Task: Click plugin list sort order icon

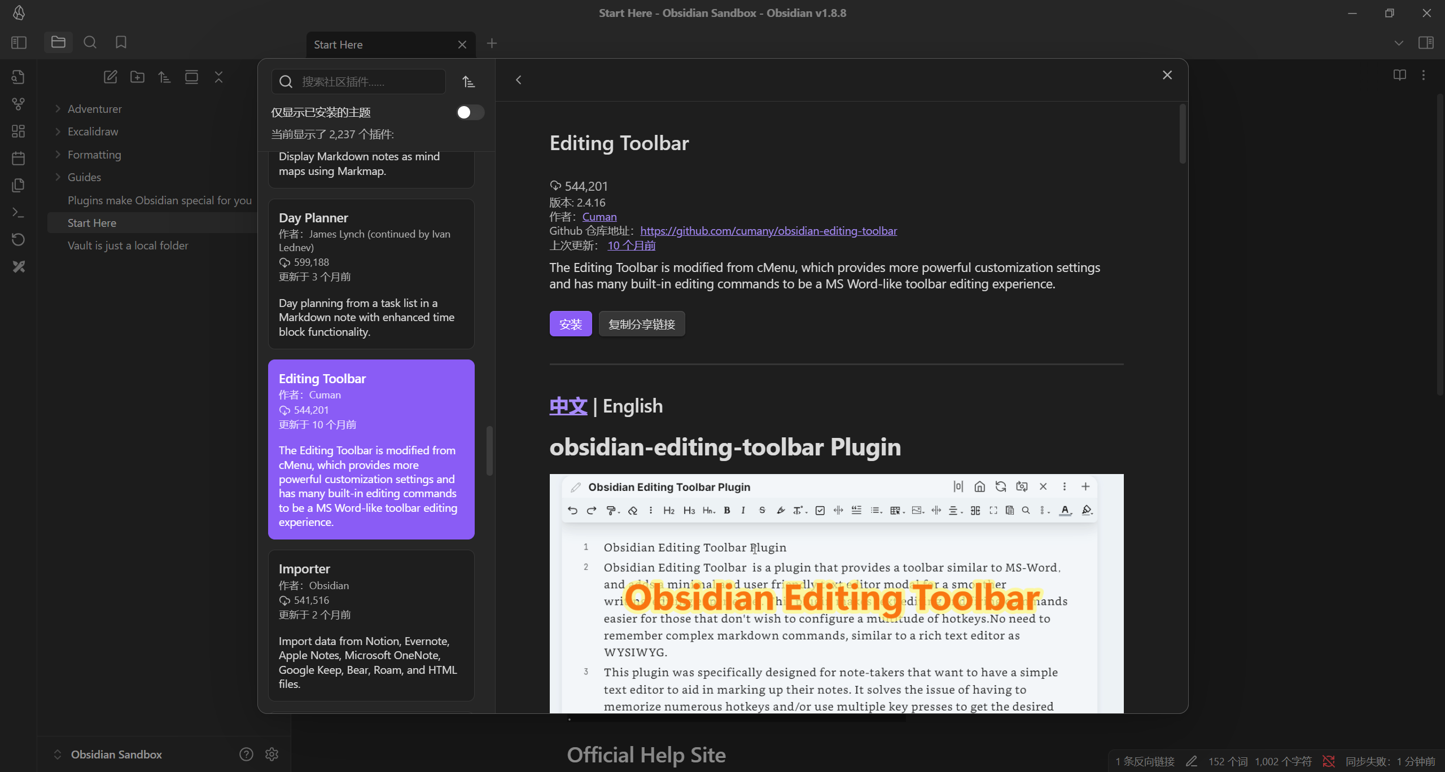Action: [x=468, y=82]
